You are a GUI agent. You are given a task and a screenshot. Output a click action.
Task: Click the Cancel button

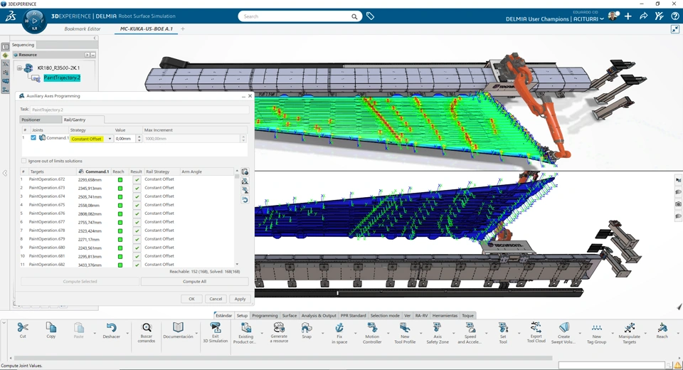(216, 299)
